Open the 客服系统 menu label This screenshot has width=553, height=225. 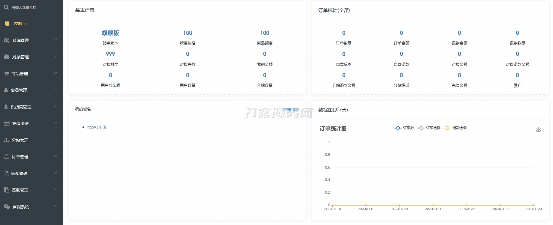pyautogui.click(x=21, y=207)
